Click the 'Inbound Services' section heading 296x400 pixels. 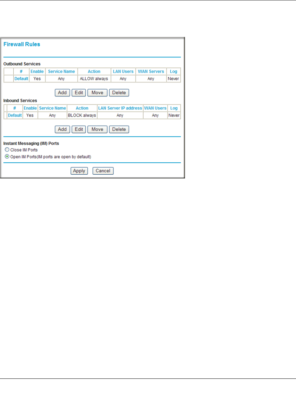20,101
